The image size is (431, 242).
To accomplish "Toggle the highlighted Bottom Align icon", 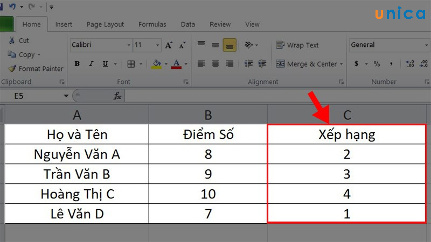I will [230, 45].
